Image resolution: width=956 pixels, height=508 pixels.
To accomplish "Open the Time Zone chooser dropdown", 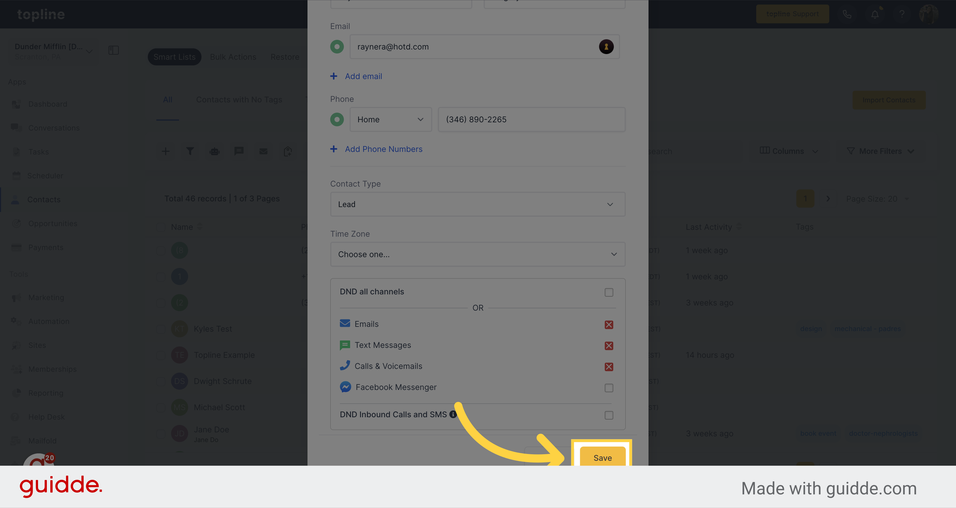I will click(x=477, y=254).
